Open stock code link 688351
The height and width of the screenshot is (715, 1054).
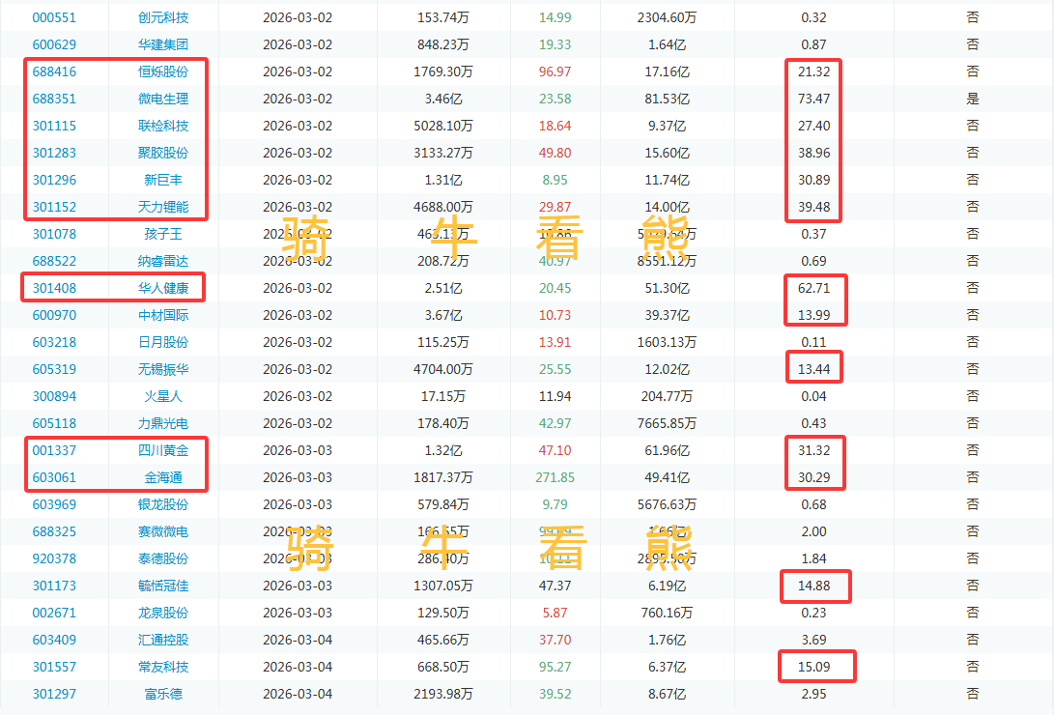pos(54,99)
